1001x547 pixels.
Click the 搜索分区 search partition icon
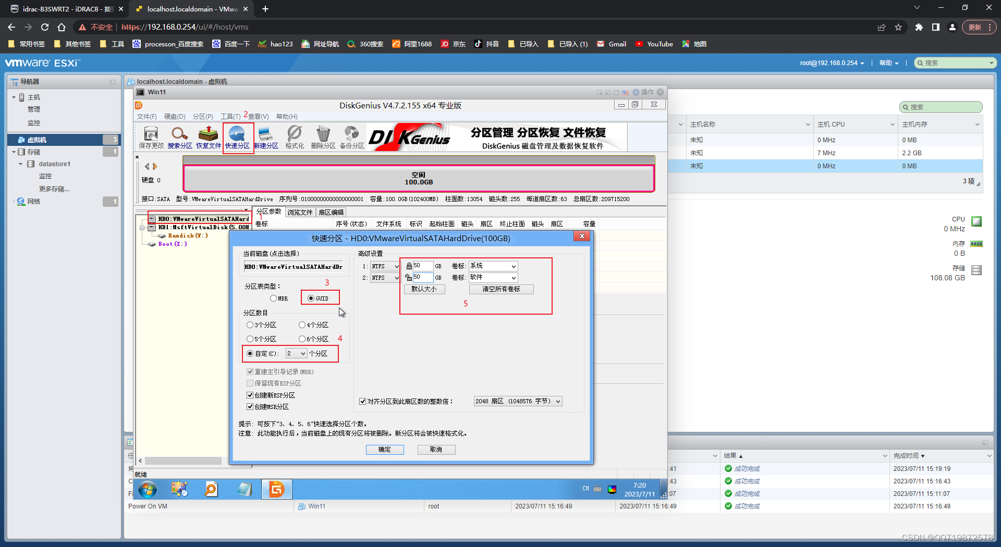pyautogui.click(x=180, y=138)
